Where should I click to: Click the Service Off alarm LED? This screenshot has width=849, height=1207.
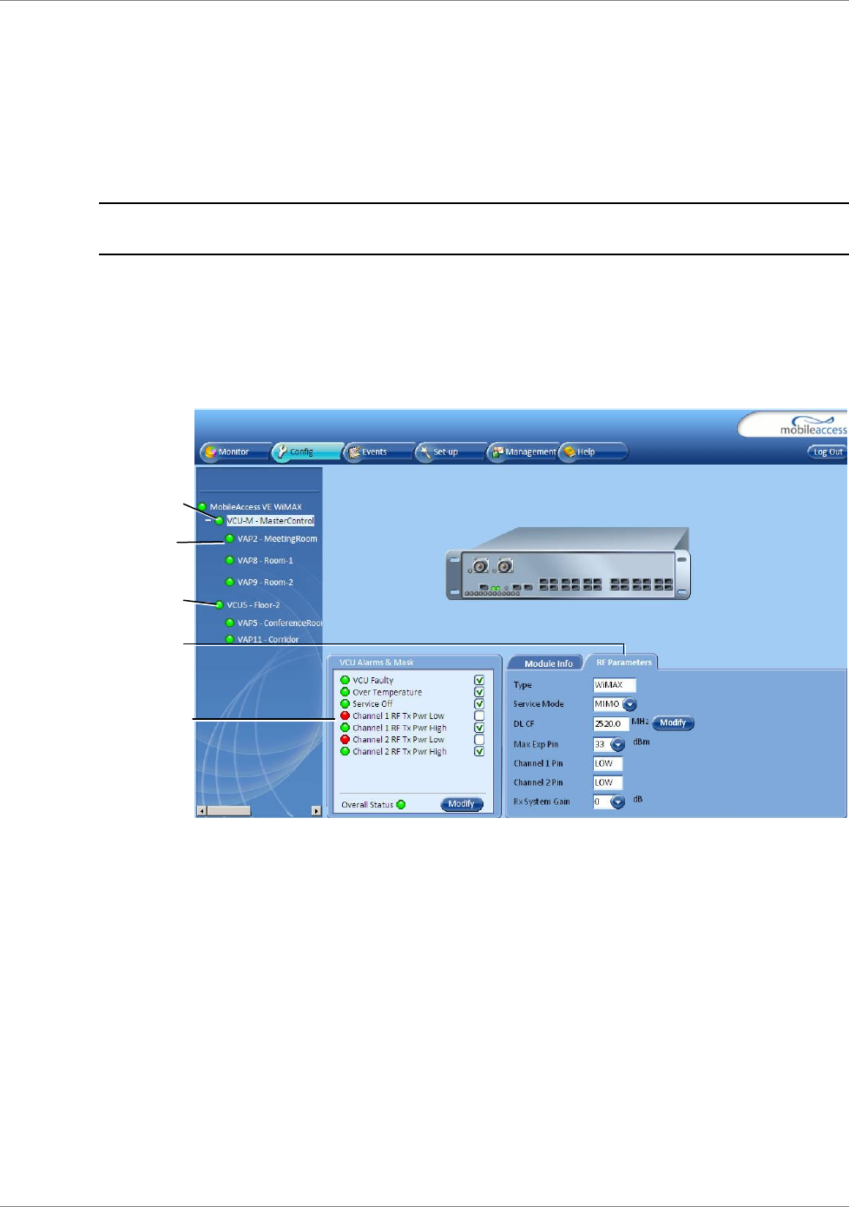coord(346,704)
